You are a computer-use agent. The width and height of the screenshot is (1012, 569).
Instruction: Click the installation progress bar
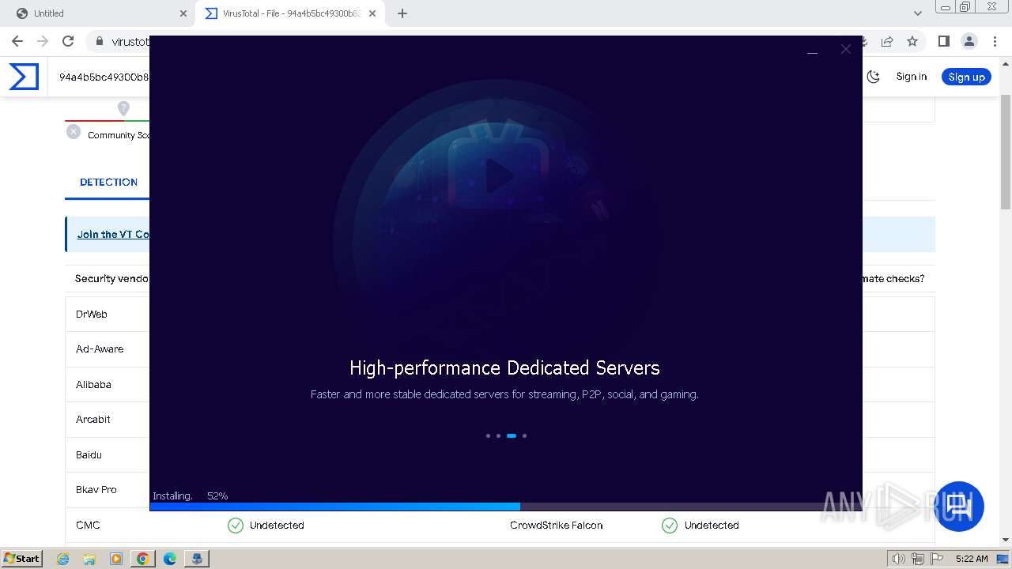point(506,507)
